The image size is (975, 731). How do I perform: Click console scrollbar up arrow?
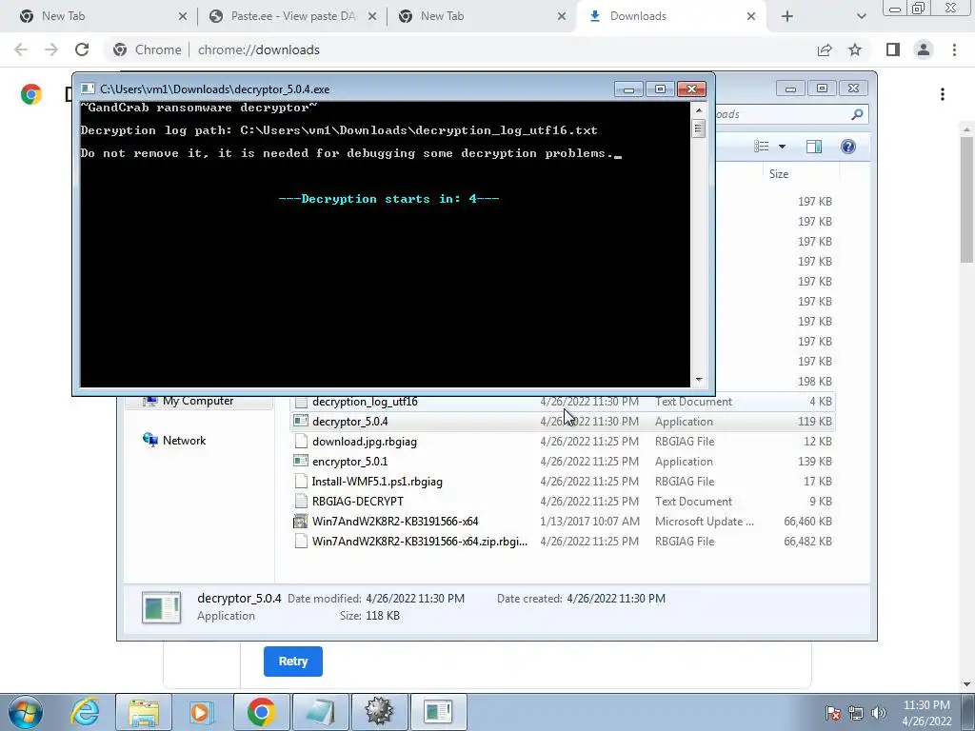point(698,110)
